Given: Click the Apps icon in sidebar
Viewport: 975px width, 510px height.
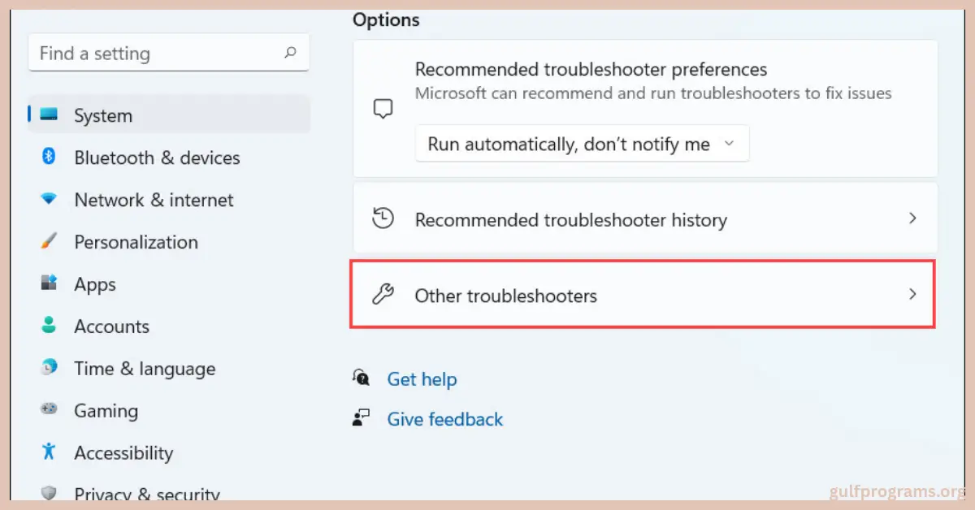Looking at the screenshot, I should [x=49, y=283].
